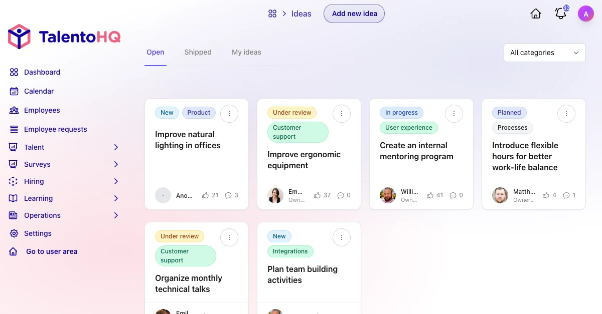Screen dimensions: 602x314
Task: Click Matthew's avatar on flexible hours card
Action: [500, 195]
